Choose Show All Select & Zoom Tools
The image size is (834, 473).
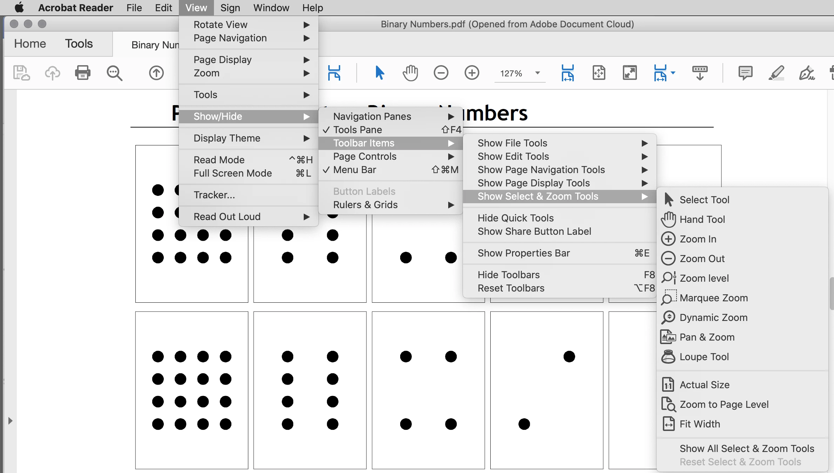pyautogui.click(x=747, y=448)
